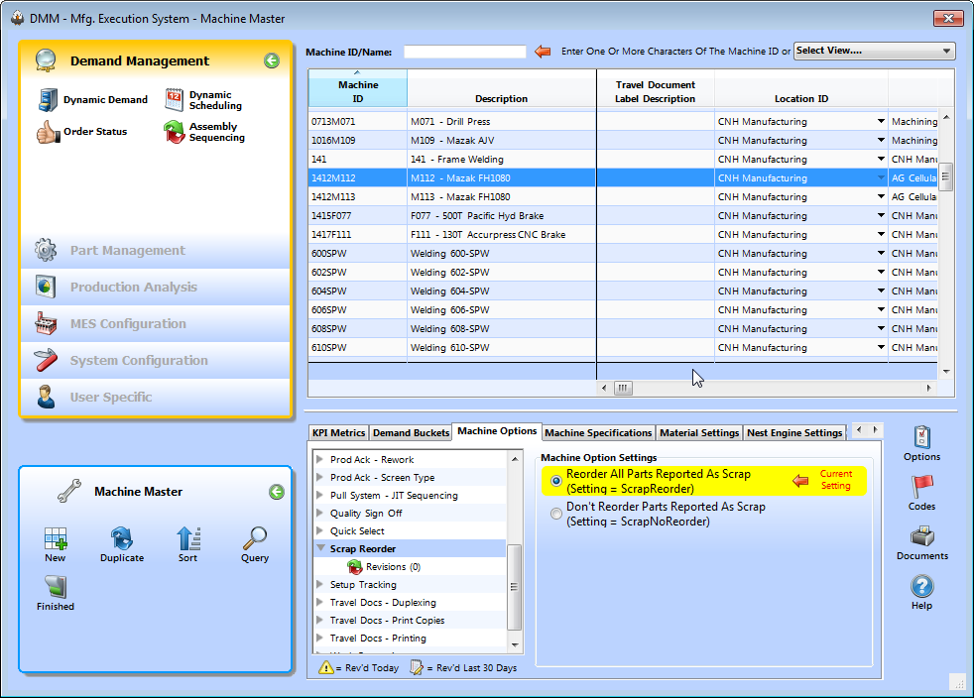Image resolution: width=974 pixels, height=698 pixels.
Task: Click the Machine ID/Name search field
Action: (464, 52)
